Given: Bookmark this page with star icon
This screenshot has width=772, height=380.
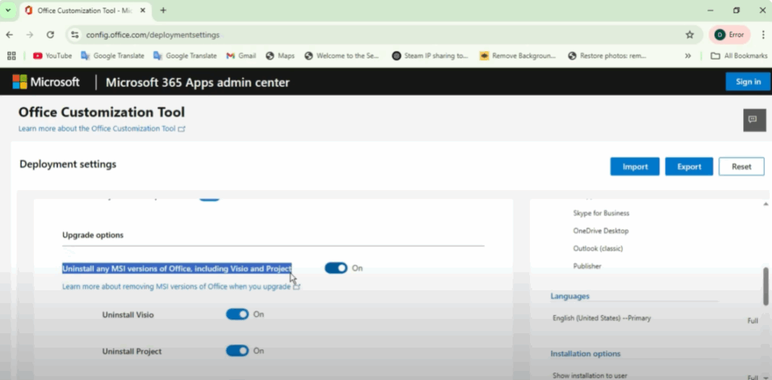Looking at the screenshot, I should 689,35.
